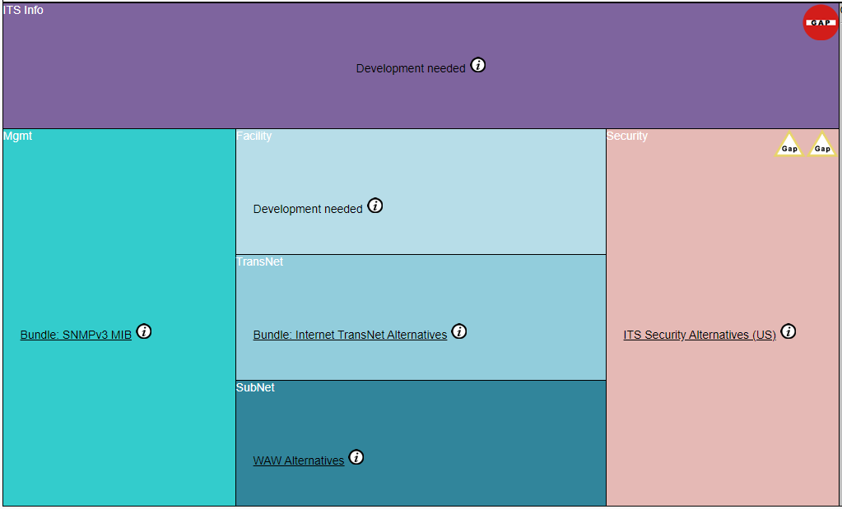The width and height of the screenshot is (842, 509).
Task: Follow the WAW Alternatives link
Action: [298, 461]
